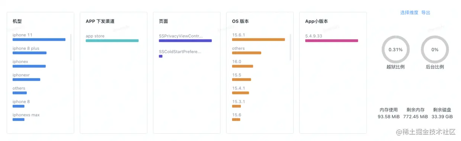
Task: Select OS version 16.0 entry
Action: 242,64
